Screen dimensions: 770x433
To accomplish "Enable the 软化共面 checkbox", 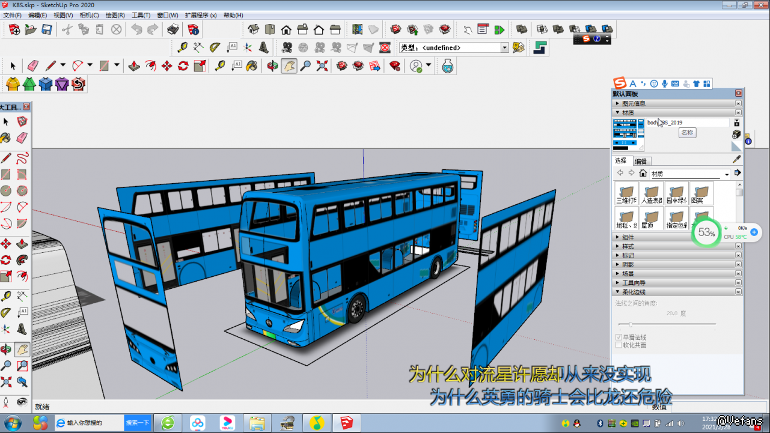I will 619,345.
